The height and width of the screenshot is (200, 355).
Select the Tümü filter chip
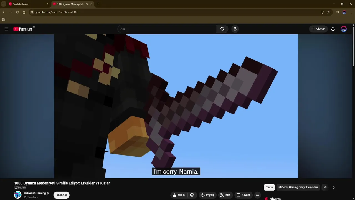pyautogui.click(x=269, y=187)
